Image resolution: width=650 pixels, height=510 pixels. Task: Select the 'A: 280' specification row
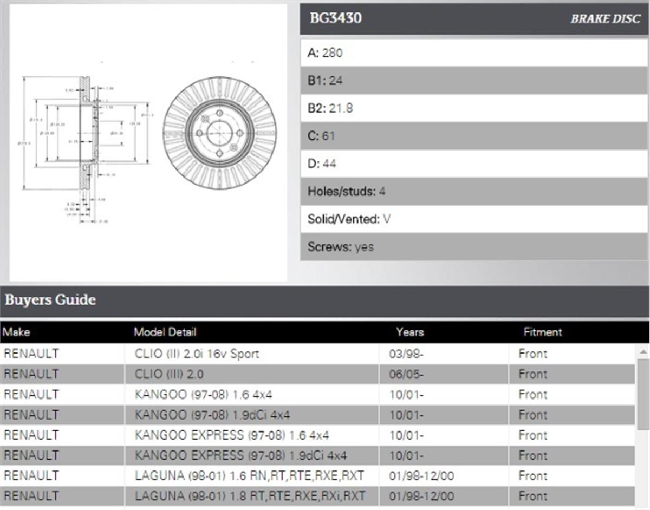click(x=474, y=53)
